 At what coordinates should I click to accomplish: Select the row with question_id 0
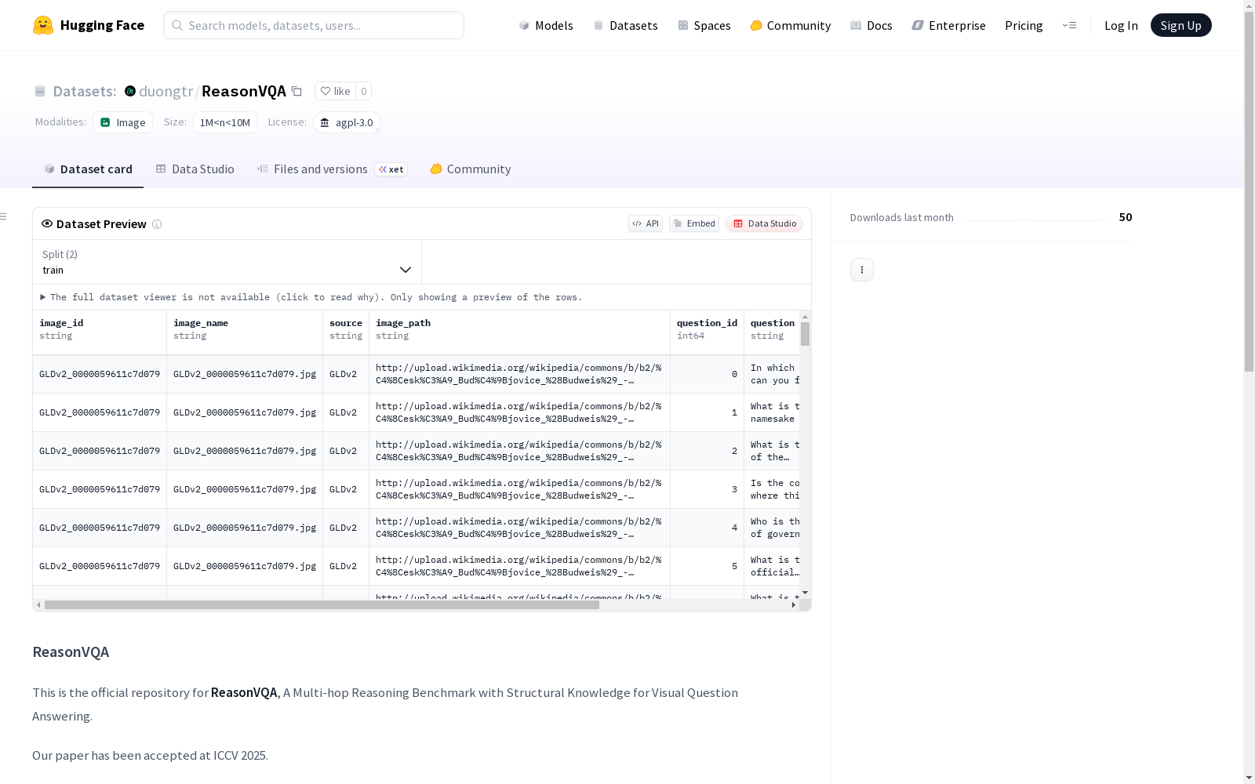point(417,374)
